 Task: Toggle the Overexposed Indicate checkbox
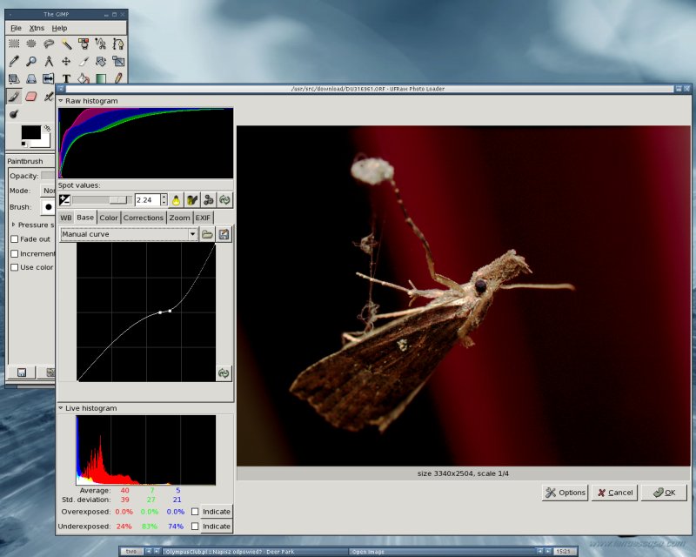195,512
